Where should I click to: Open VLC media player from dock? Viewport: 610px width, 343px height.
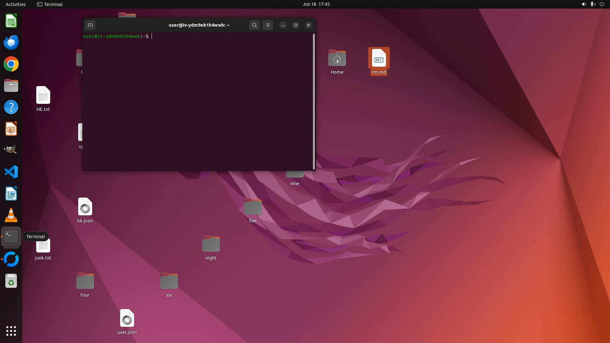[11, 215]
